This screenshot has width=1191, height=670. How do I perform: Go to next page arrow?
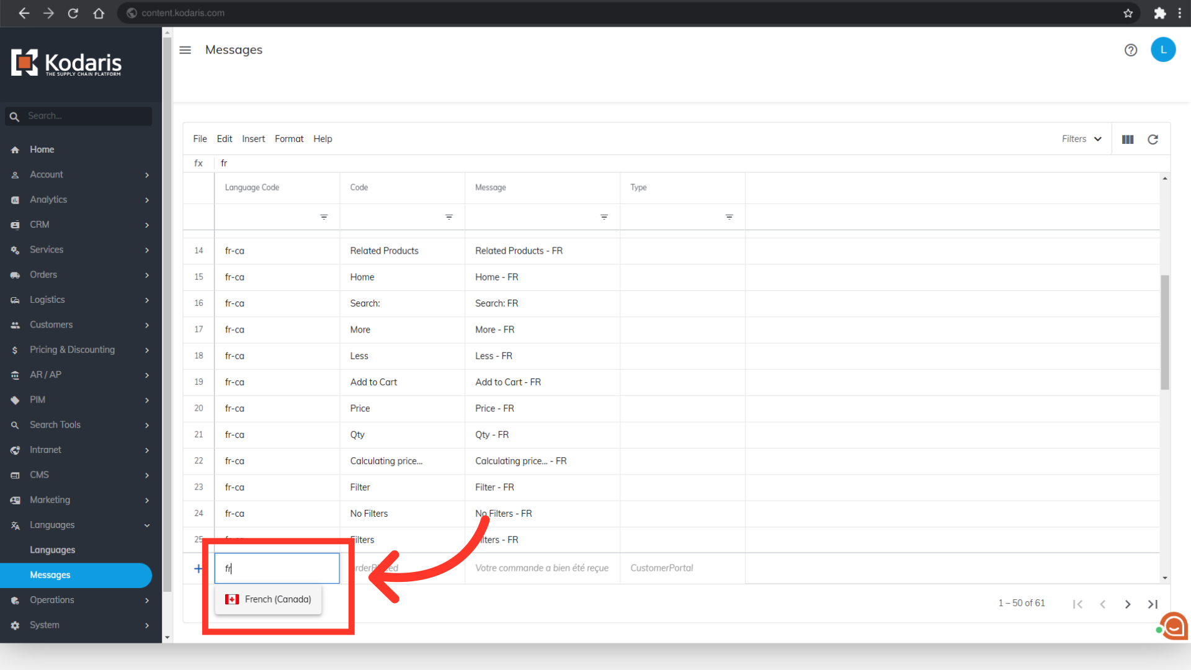click(1128, 604)
